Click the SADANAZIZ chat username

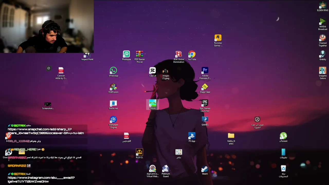point(17,166)
